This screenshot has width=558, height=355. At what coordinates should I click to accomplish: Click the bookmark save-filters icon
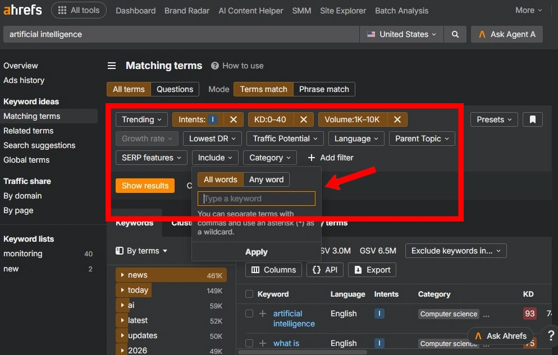pos(532,119)
